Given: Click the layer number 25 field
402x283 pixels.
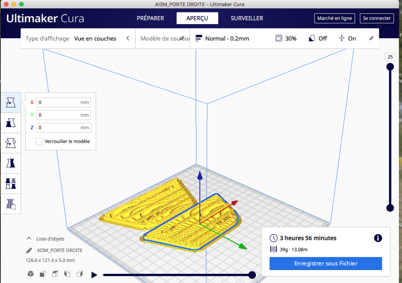Looking at the screenshot, I should [x=390, y=57].
